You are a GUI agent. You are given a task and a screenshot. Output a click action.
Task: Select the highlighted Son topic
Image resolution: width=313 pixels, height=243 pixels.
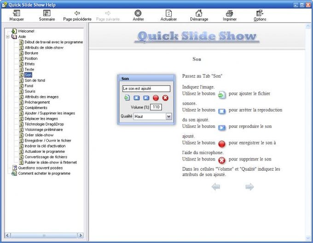[28, 75]
